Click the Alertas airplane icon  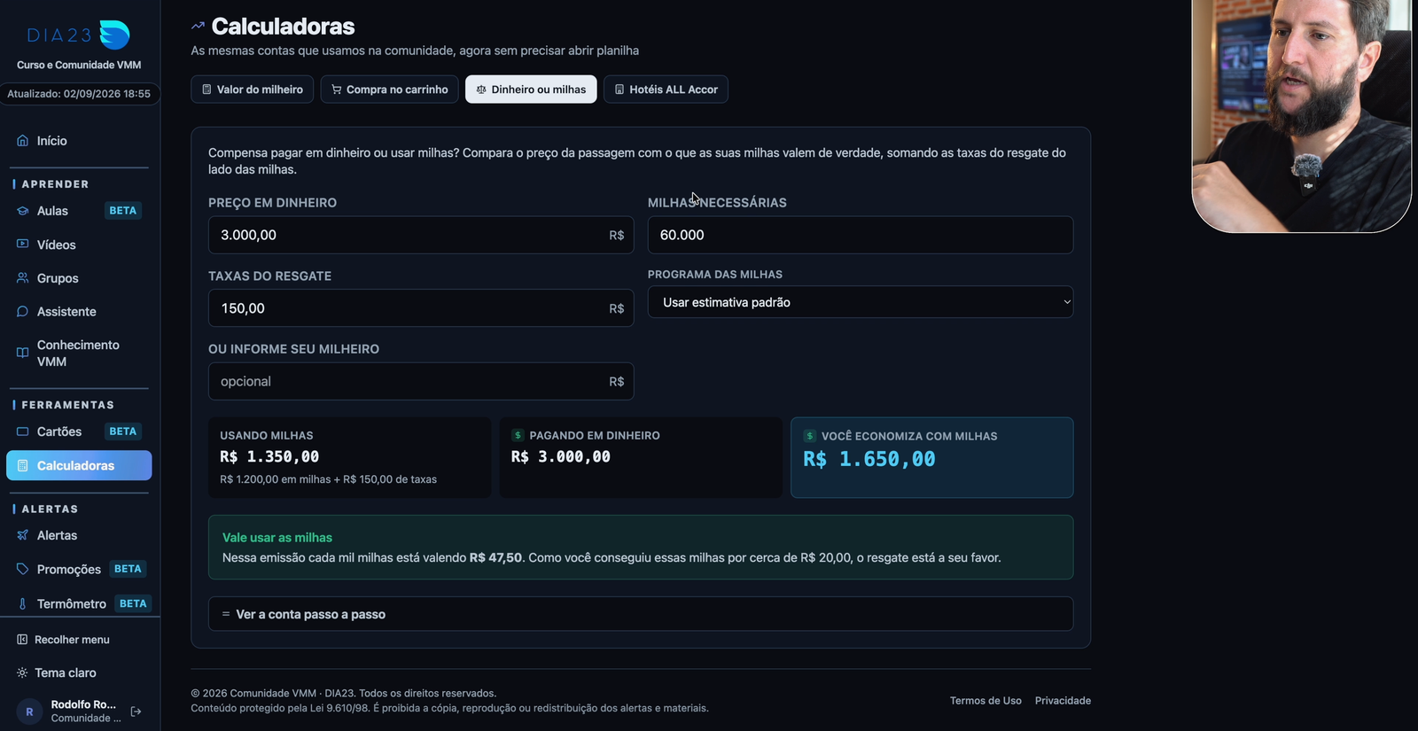[x=22, y=535]
